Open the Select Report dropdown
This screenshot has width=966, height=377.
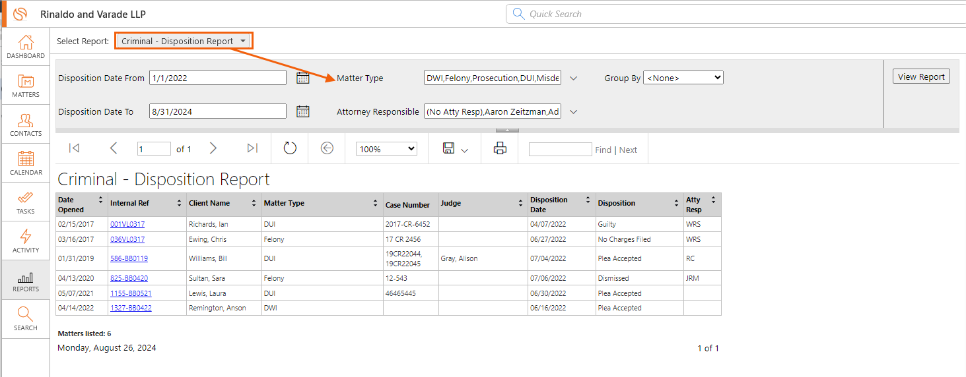click(184, 41)
